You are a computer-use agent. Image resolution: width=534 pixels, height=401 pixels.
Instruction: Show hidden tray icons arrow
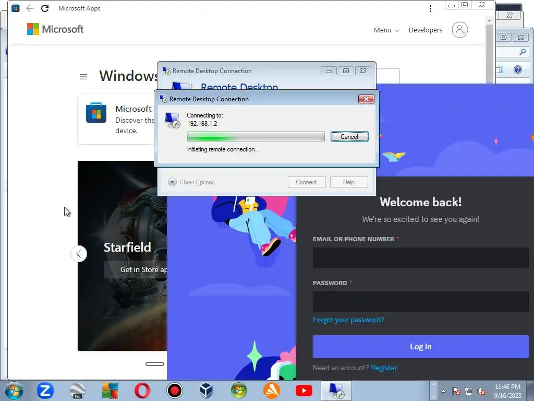point(443,391)
